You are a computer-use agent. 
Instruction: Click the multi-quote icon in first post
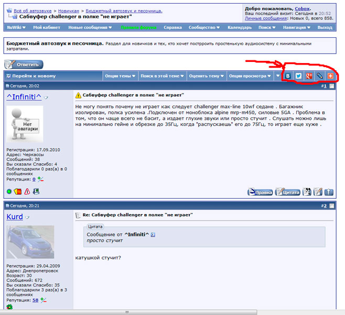[307, 192]
